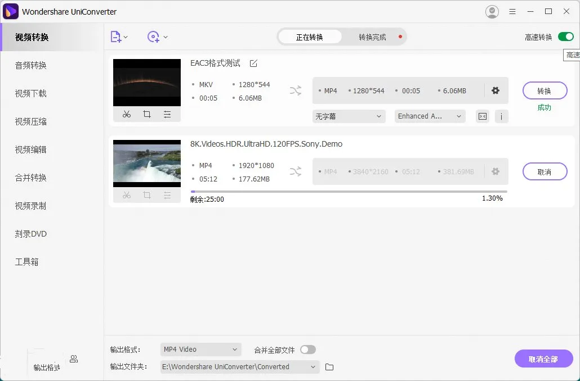Open the hamburger menu near profile avatar

[x=514, y=11]
